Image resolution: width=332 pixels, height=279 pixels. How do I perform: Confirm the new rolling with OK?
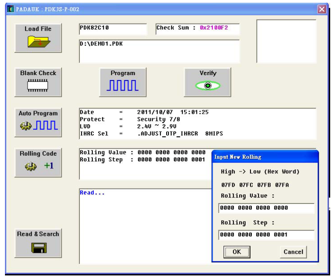(236, 252)
